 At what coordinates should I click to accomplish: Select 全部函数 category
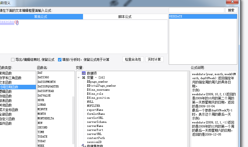pos(18,115)
